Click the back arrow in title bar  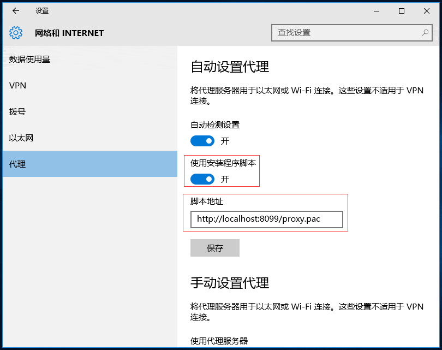pyautogui.click(x=16, y=11)
